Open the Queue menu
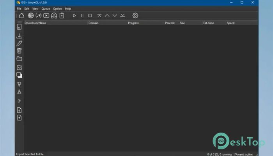Image resolution: width=273 pixels, height=156 pixels. 46,9
